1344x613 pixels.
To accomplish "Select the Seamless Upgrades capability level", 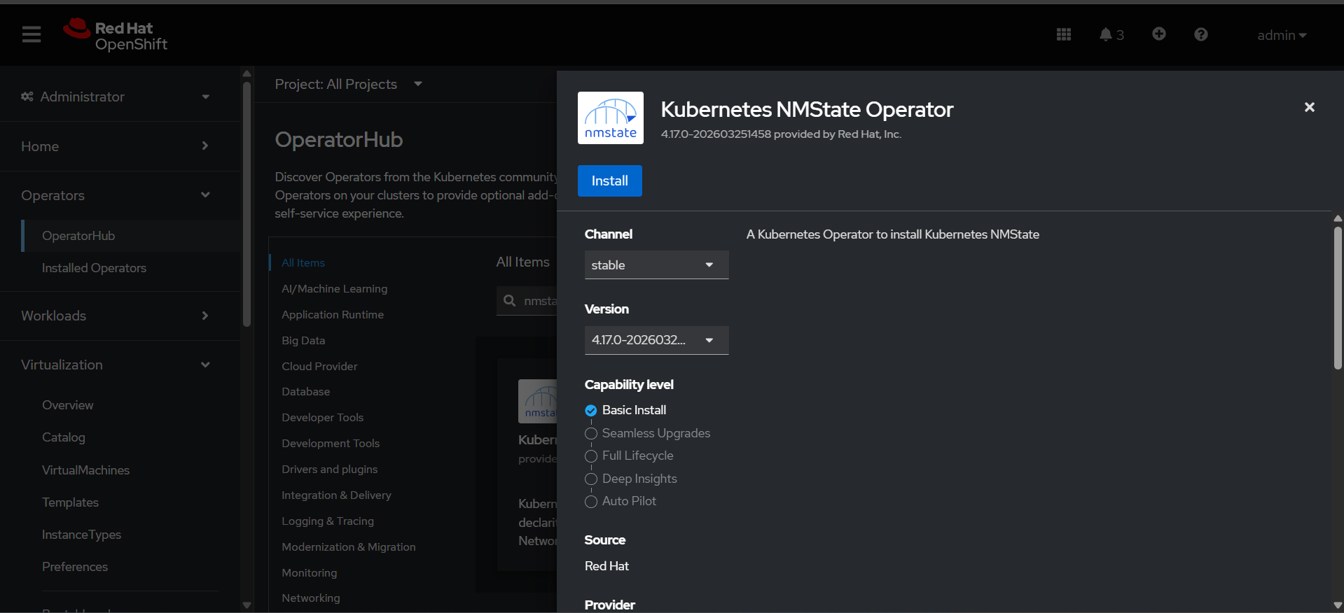I will pos(591,433).
